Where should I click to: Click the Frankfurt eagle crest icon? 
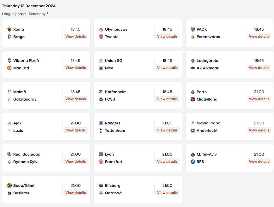101,162
